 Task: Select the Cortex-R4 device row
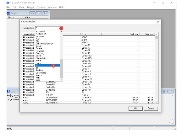(89, 84)
